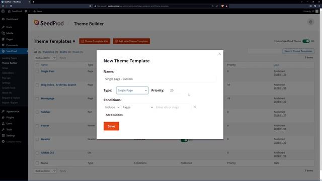Click the theme templates search box

265,51
